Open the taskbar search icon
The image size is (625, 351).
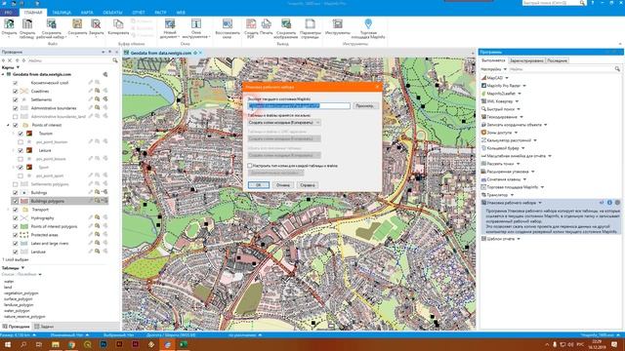pyautogui.click(x=23, y=344)
